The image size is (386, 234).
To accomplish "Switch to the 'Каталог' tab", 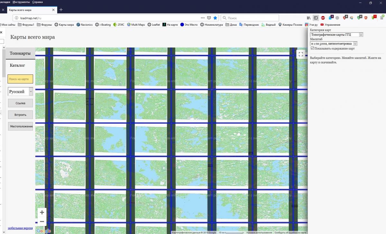I will [17, 65].
